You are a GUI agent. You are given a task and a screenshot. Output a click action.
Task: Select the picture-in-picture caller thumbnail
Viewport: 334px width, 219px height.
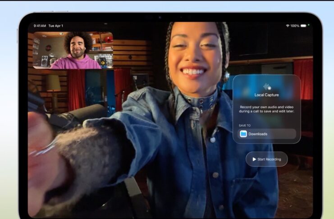[73, 50]
